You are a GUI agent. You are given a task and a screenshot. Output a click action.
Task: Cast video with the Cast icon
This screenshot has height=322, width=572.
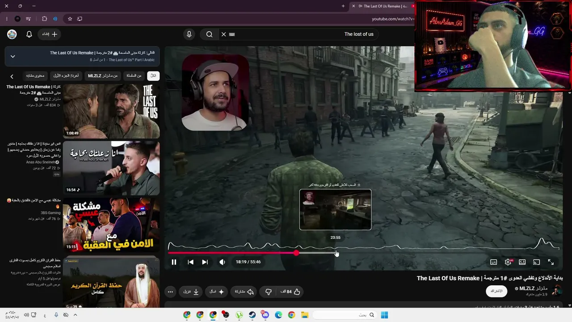pyautogui.click(x=536, y=262)
